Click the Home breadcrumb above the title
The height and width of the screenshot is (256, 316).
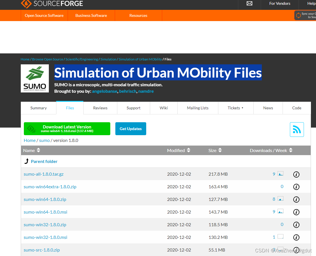(x=25, y=59)
